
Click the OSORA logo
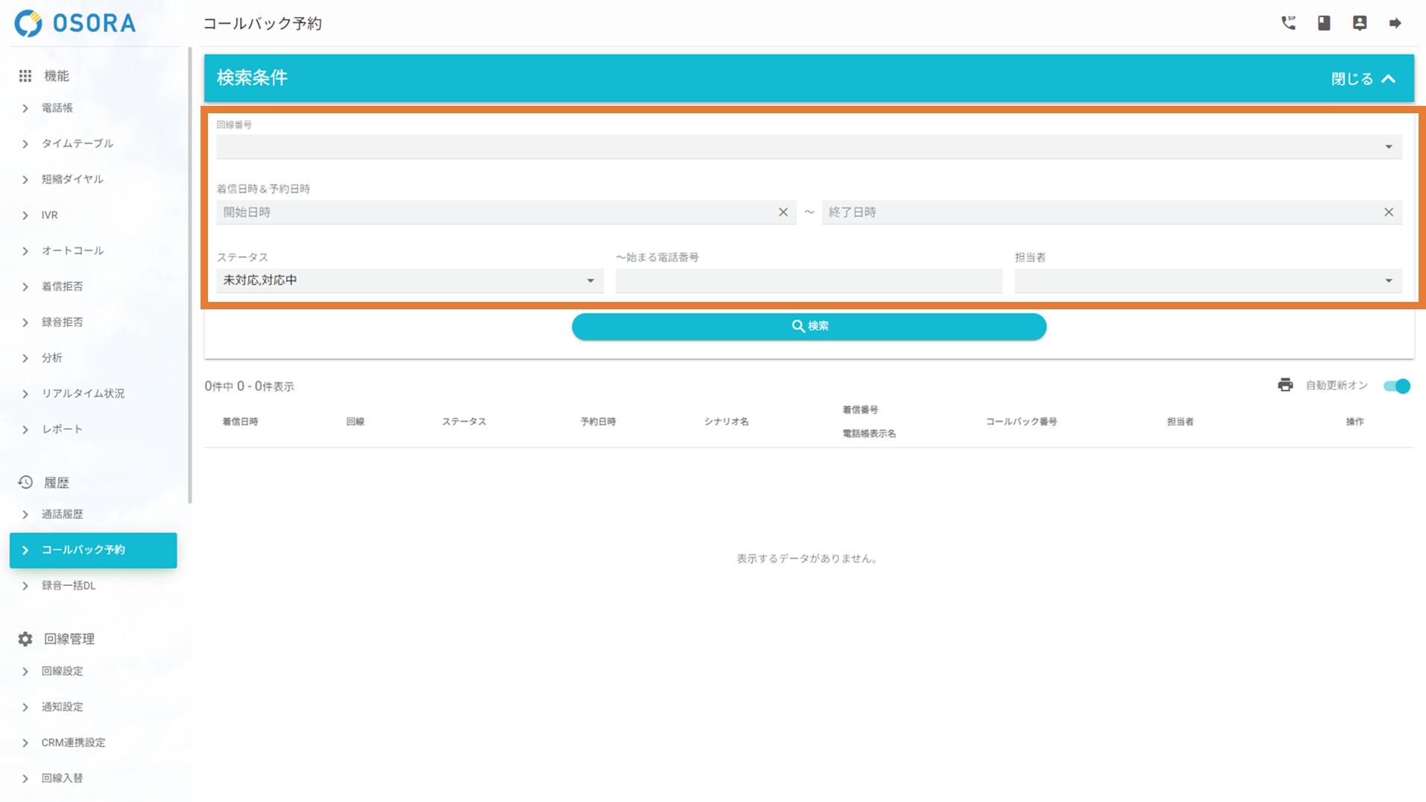pos(75,23)
